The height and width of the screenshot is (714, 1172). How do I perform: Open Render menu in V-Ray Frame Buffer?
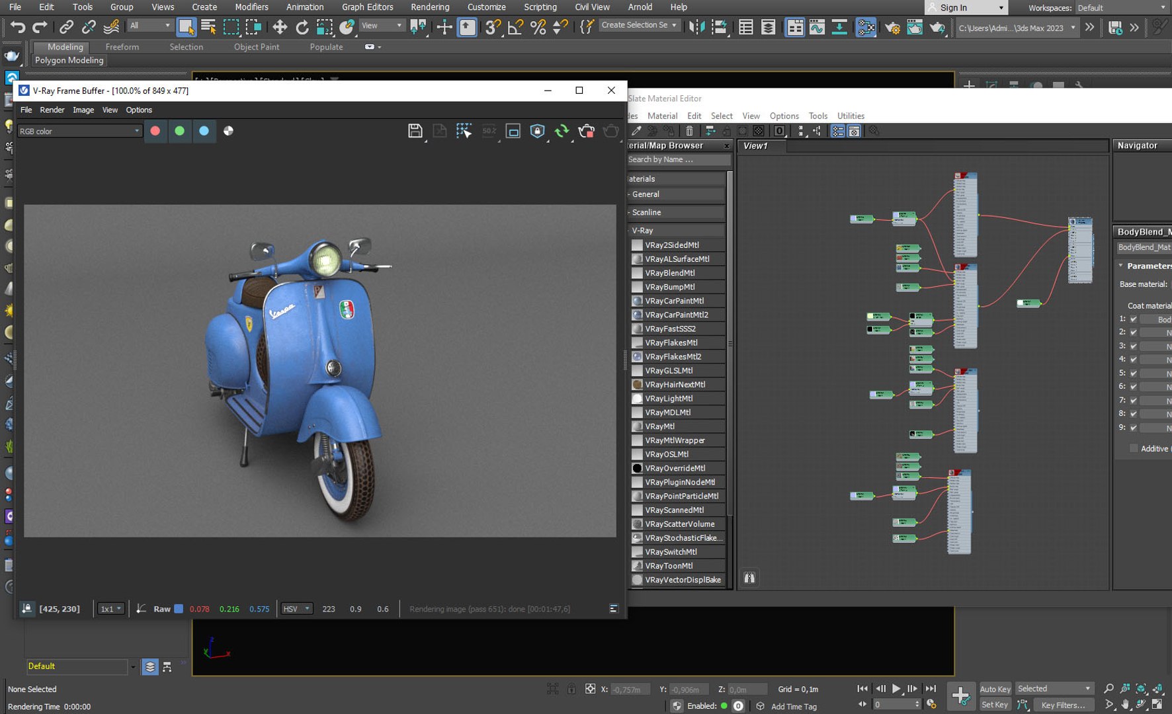point(52,110)
